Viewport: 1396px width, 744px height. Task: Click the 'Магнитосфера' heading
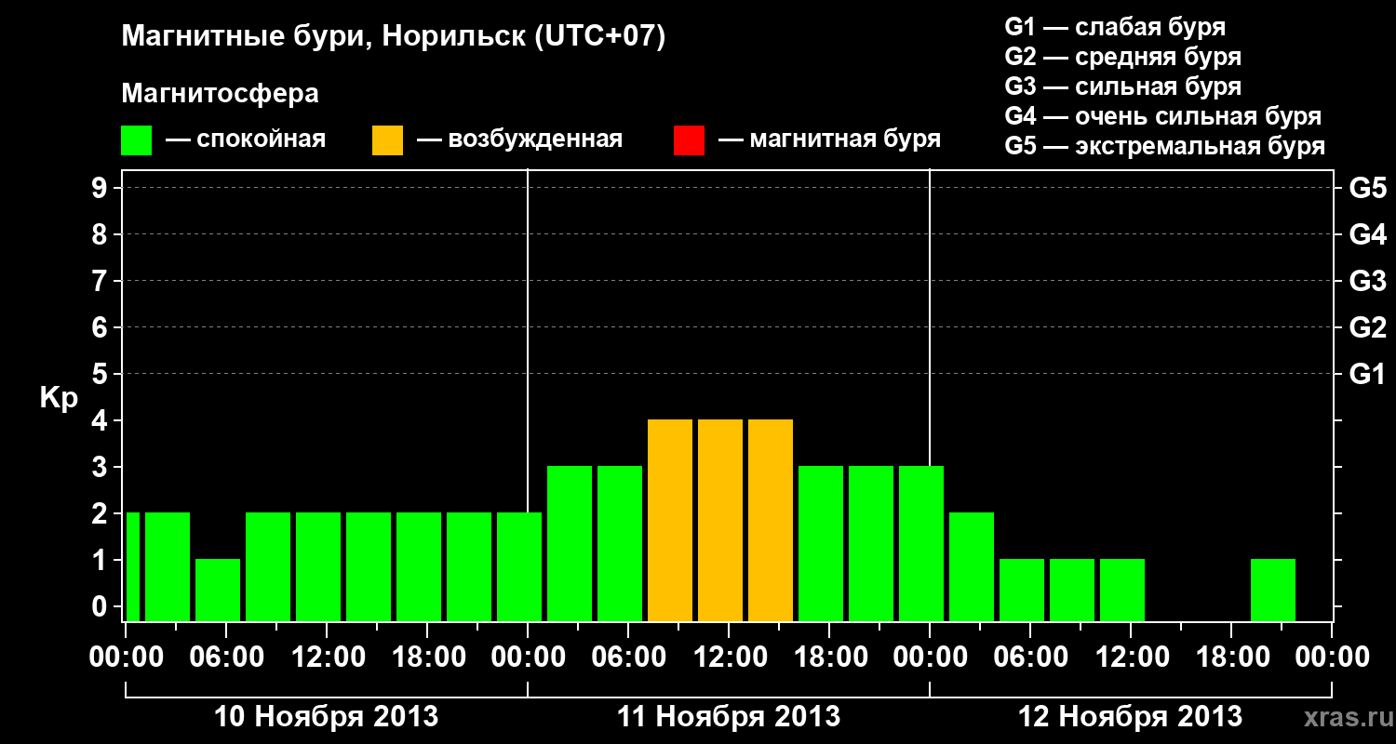coord(221,94)
